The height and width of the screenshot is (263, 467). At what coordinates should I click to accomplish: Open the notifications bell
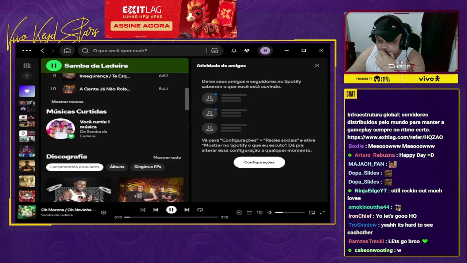point(234,50)
